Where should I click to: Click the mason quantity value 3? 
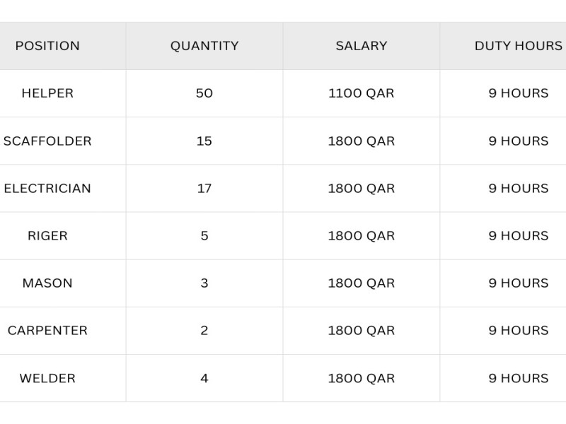204,283
